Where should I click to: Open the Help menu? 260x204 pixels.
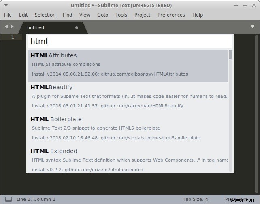pos(198,15)
